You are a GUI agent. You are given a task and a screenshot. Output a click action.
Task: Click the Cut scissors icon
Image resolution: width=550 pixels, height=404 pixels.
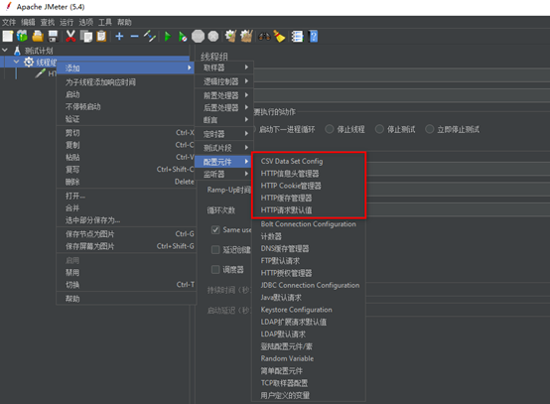pyautogui.click(x=70, y=36)
